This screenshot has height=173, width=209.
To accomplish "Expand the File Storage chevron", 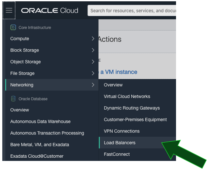I will coord(93,73).
